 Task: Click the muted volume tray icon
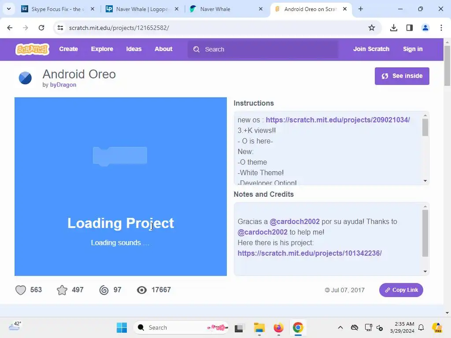(x=380, y=327)
